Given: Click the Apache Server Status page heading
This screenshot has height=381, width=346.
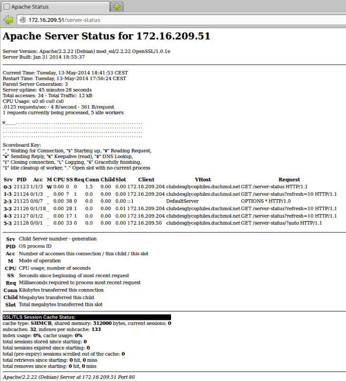Looking at the screenshot, I should [106, 36].
